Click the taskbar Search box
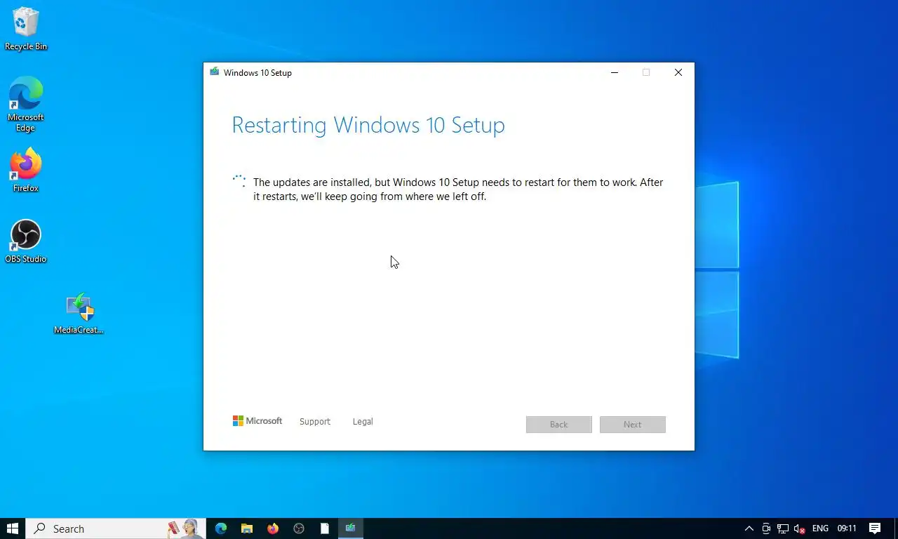898x539 pixels. (x=116, y=528)
